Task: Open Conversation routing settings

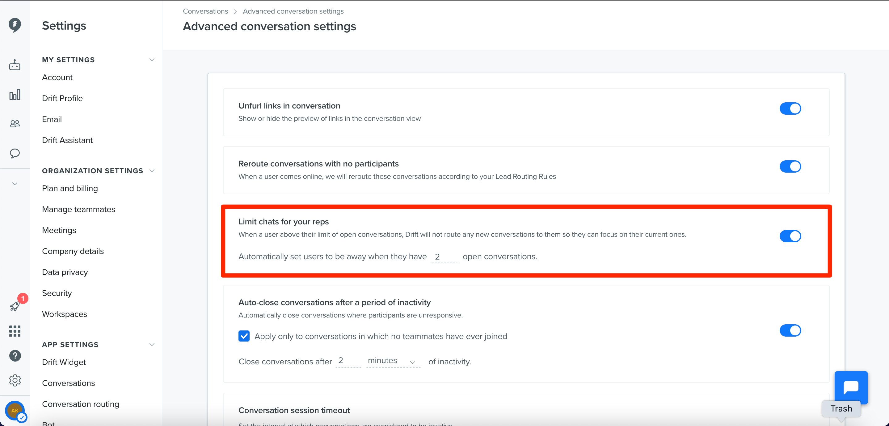Action: point(80,403)
